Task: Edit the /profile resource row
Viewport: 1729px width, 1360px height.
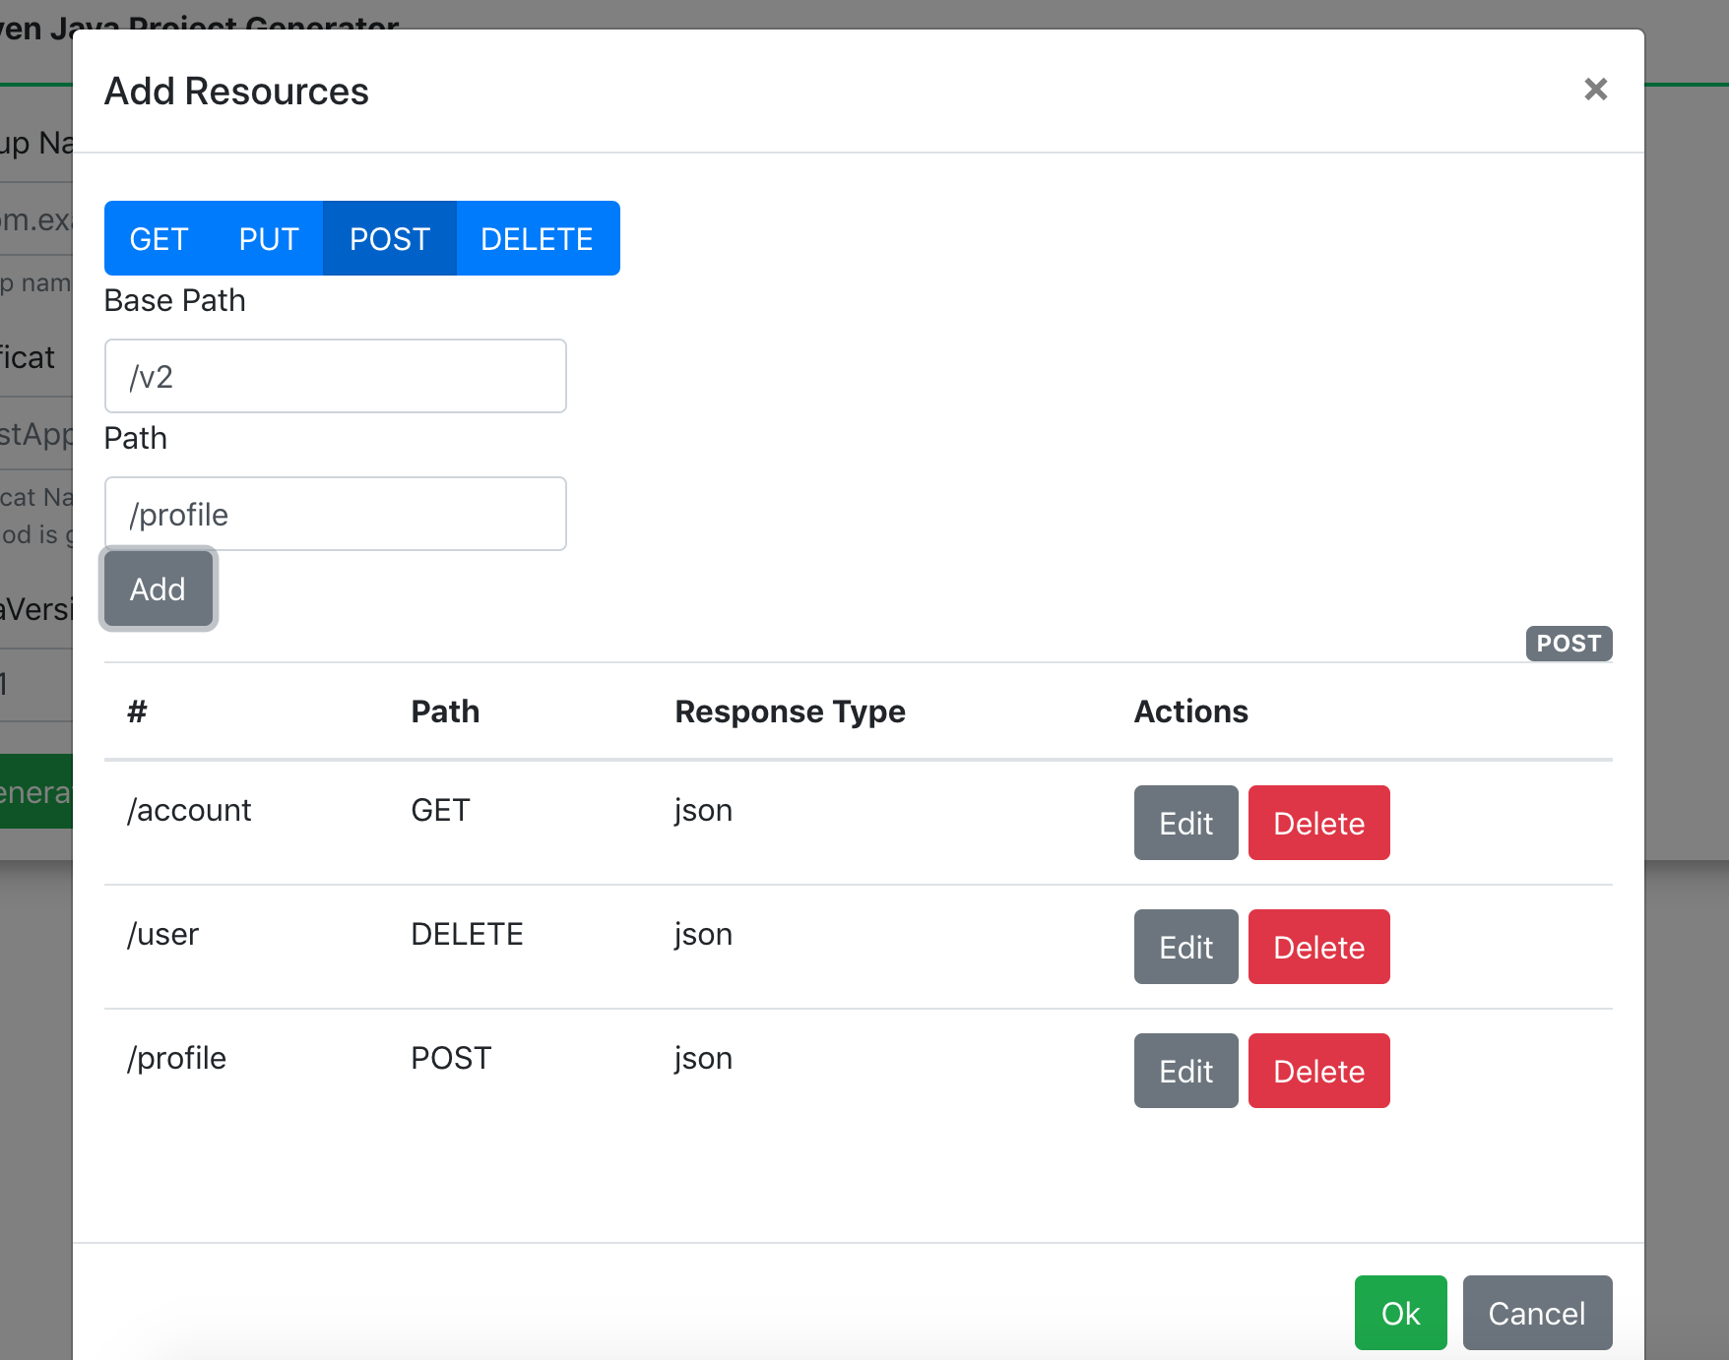Action: click(1185, 1071)
